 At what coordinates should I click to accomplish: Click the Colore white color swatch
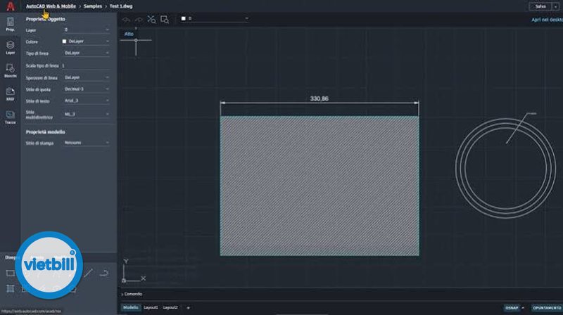pos(64,41)
